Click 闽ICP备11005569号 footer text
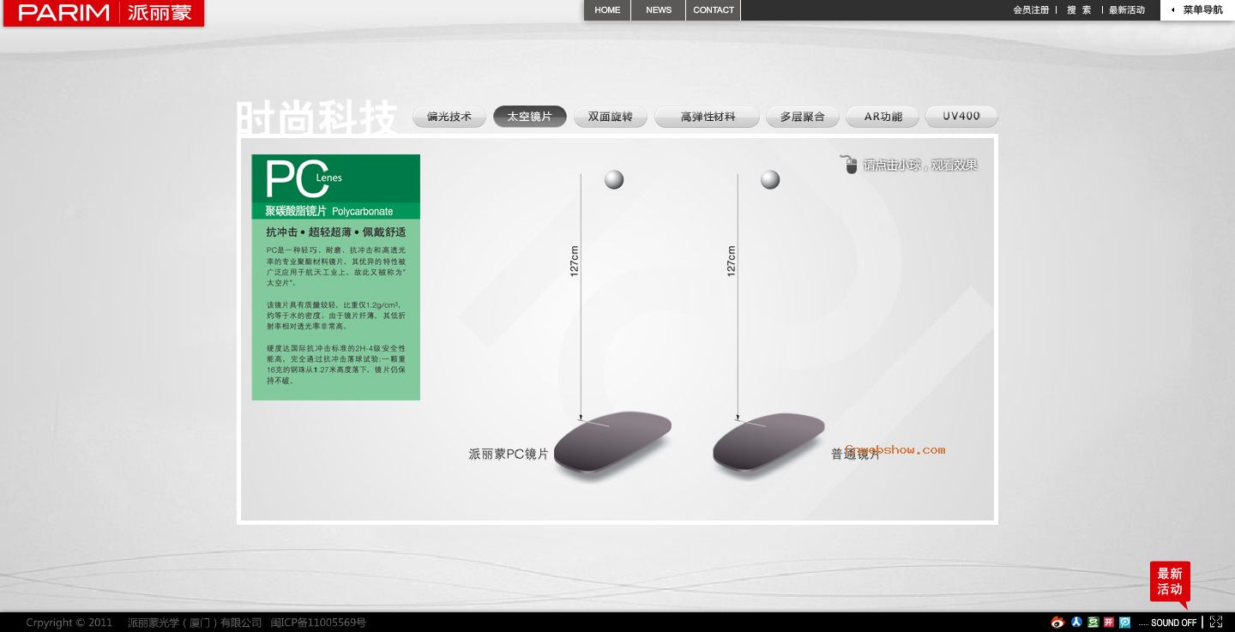The image size is (1235, 632). (x=318, y=623)
